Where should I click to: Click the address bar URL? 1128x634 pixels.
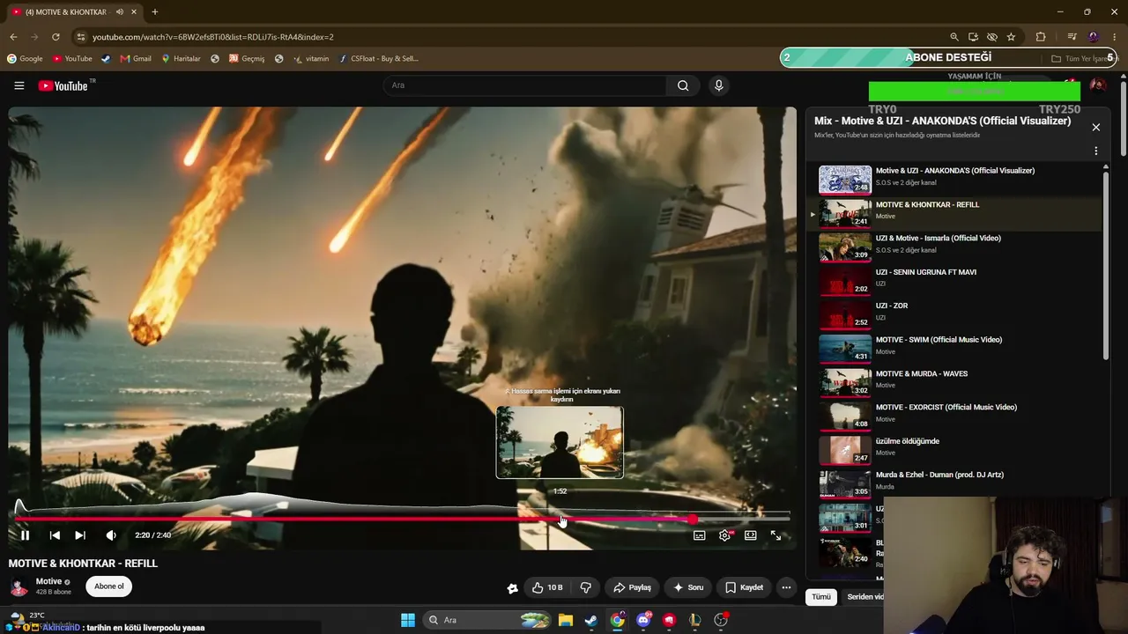tap(212, 37)
